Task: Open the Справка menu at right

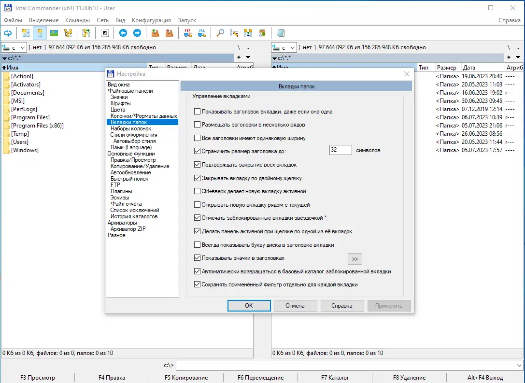Action: 509,20
